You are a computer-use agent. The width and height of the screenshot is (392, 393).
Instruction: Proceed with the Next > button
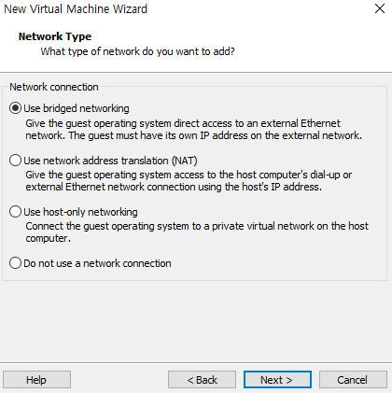click(277, 380)
